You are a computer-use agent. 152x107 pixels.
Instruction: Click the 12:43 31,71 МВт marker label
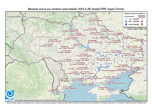(67, 87)
